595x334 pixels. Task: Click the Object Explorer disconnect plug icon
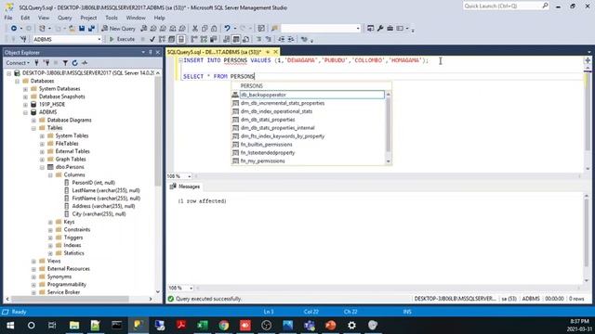[46, 63]
